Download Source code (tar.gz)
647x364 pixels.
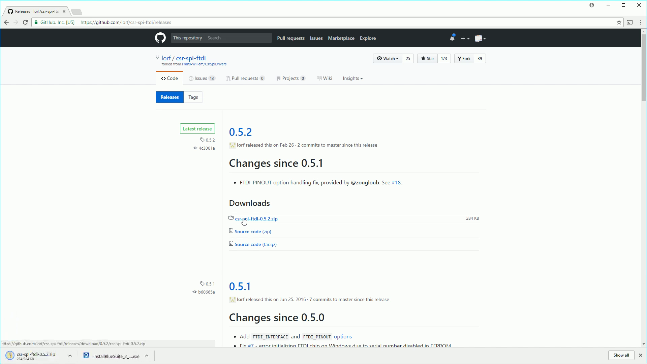(x=255, y=244)
